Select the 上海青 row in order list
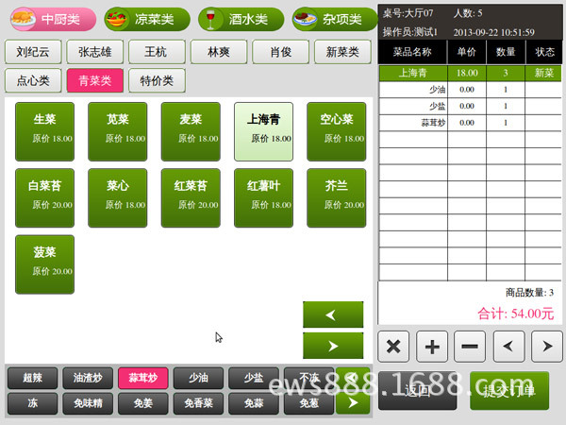566x425 pixels. (470, 73)
